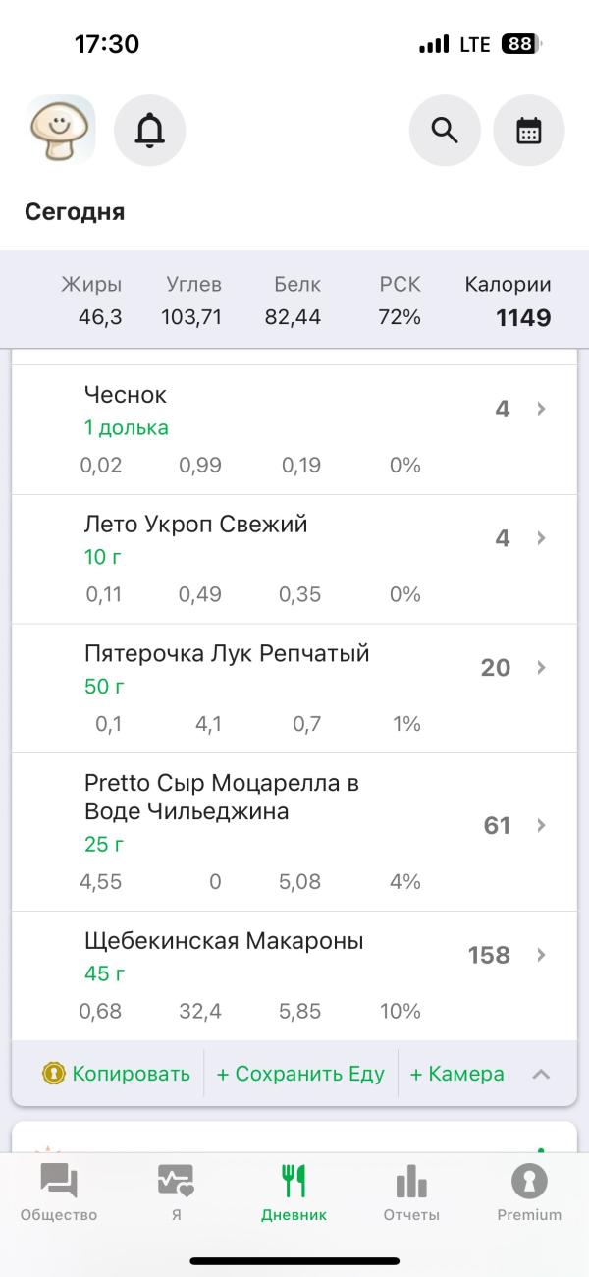Tap the mushroom profile avatar
The height and width of the screenshot is (1277, 589).
click(61, 130)
